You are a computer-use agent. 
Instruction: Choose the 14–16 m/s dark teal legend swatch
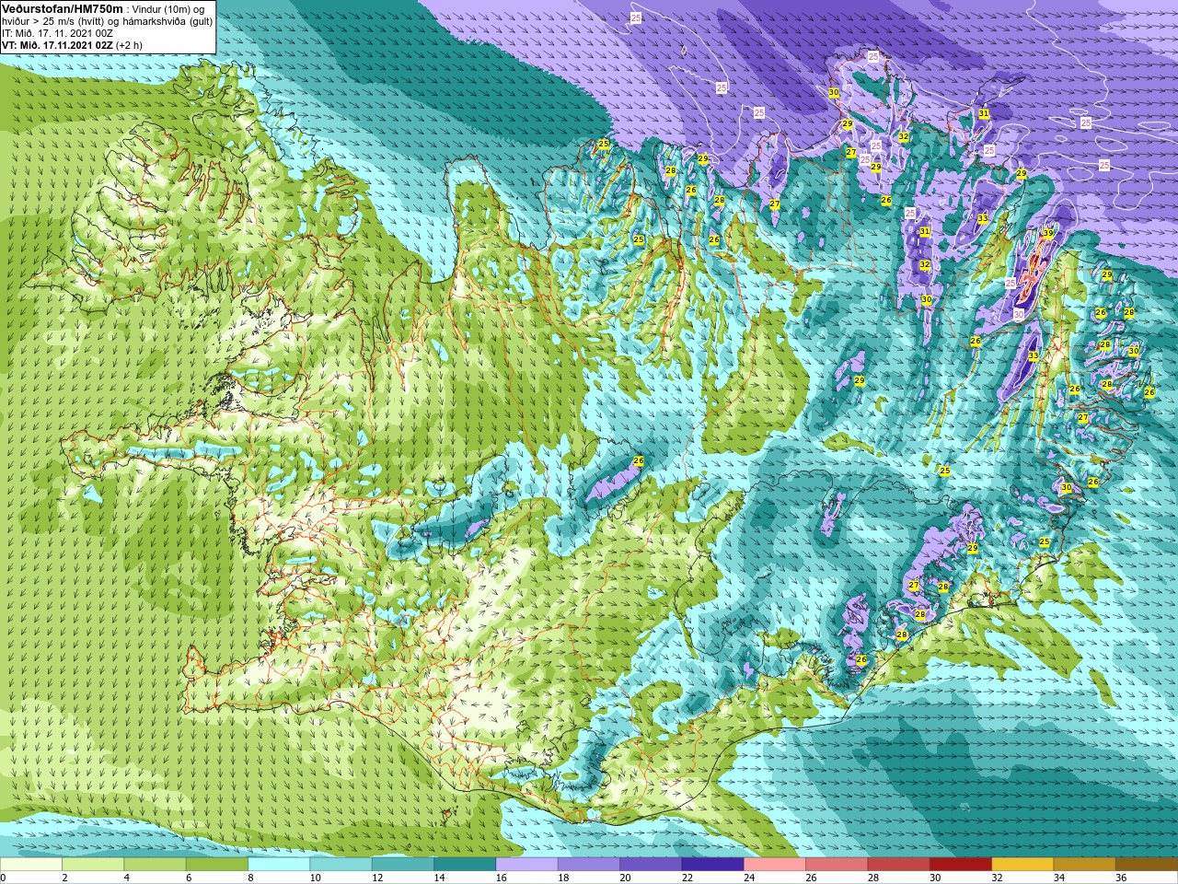465,865
